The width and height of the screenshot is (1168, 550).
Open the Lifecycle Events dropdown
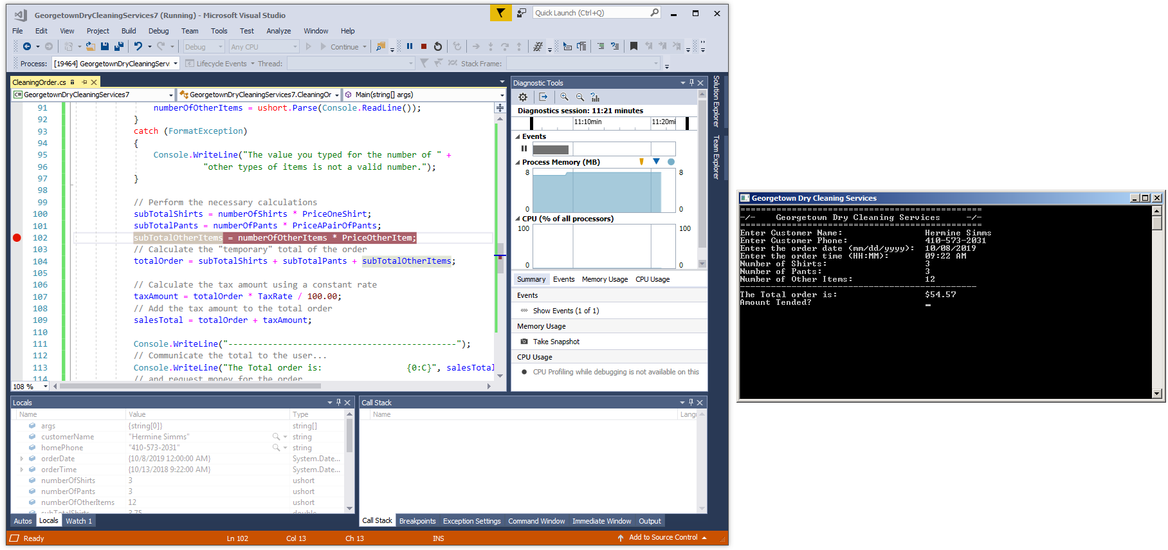pyautogui.click(x=220, y=64)
